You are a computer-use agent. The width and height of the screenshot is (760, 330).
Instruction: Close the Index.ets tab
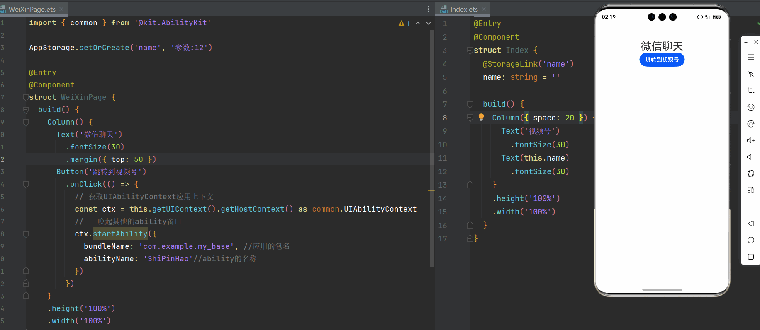[484, 9]
